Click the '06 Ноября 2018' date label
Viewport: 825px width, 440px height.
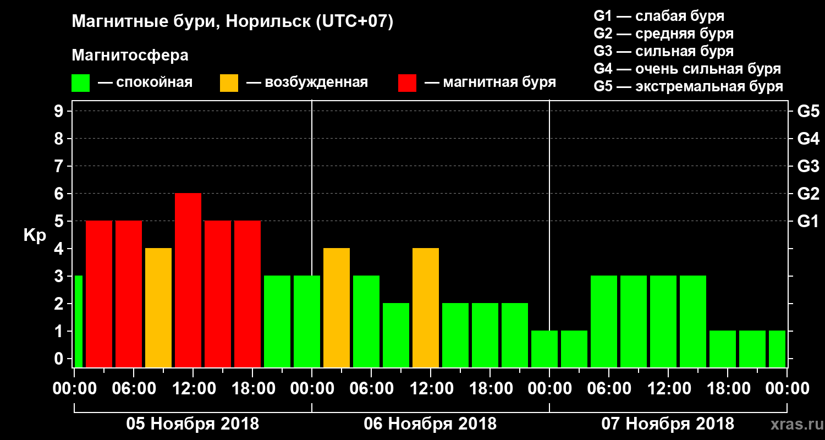tap(430, 424)
